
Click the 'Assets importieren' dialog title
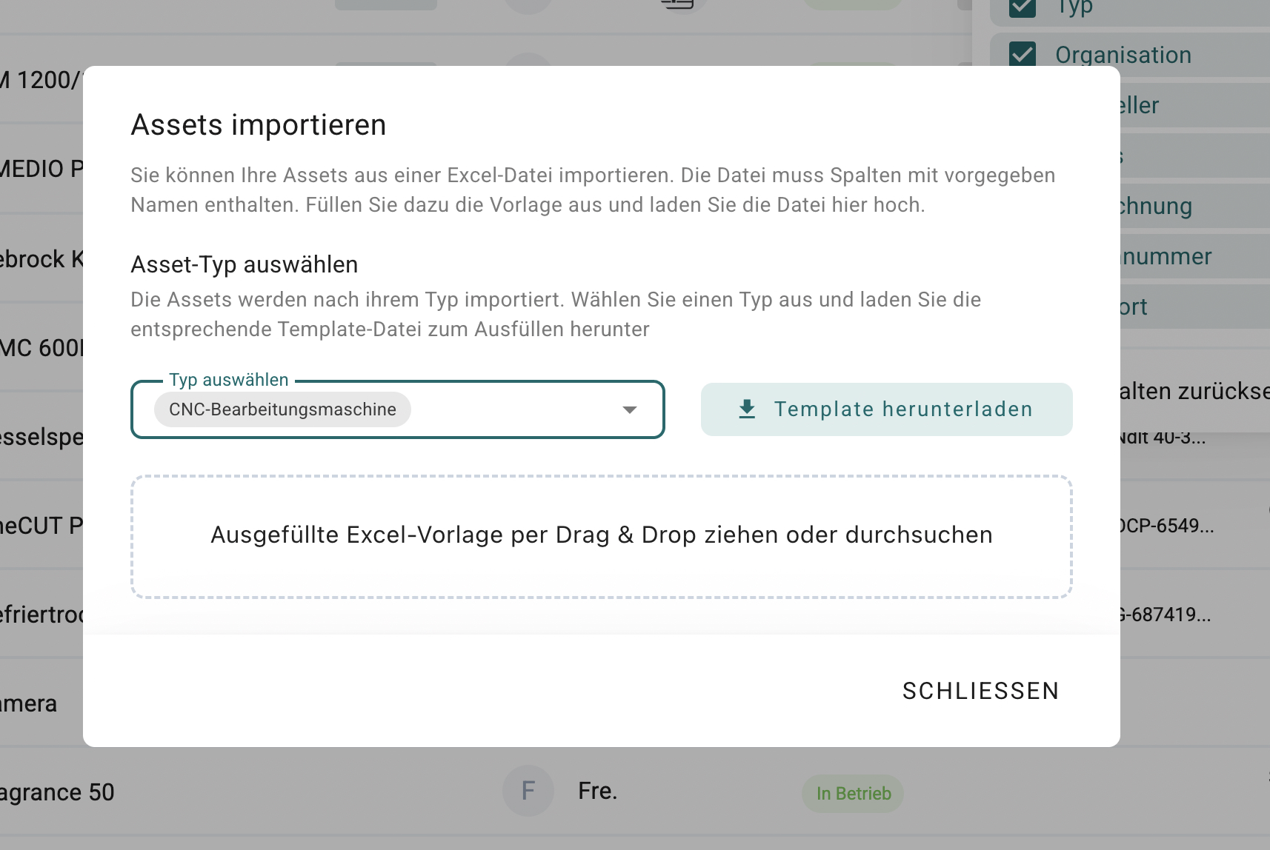(259, 124)
